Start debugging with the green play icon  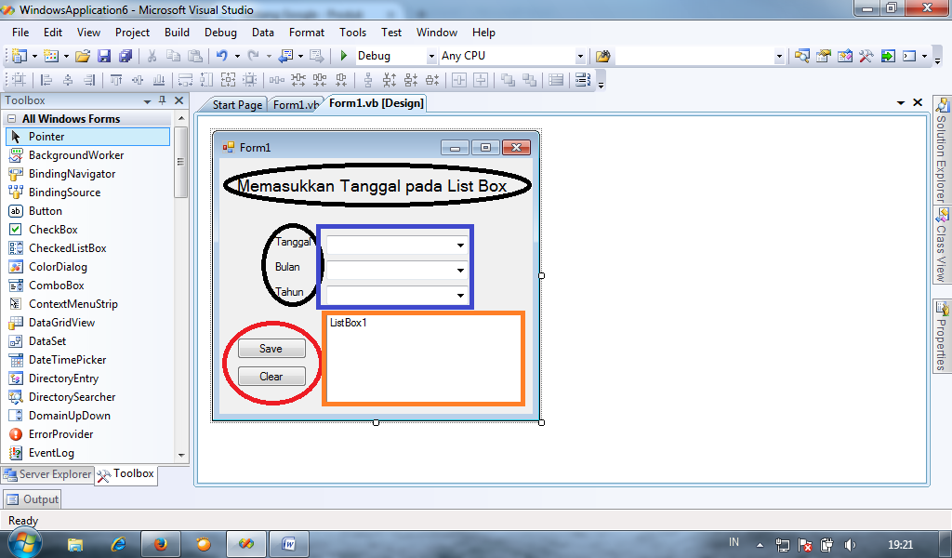pyautogui.click(x=344, y=56)
